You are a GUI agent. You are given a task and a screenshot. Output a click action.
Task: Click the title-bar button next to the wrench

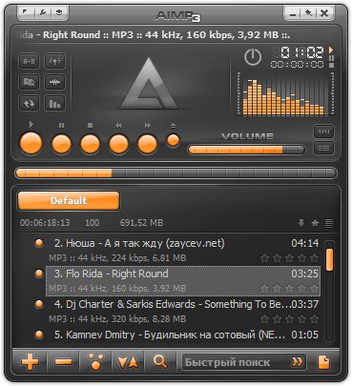tap(59, 12)
